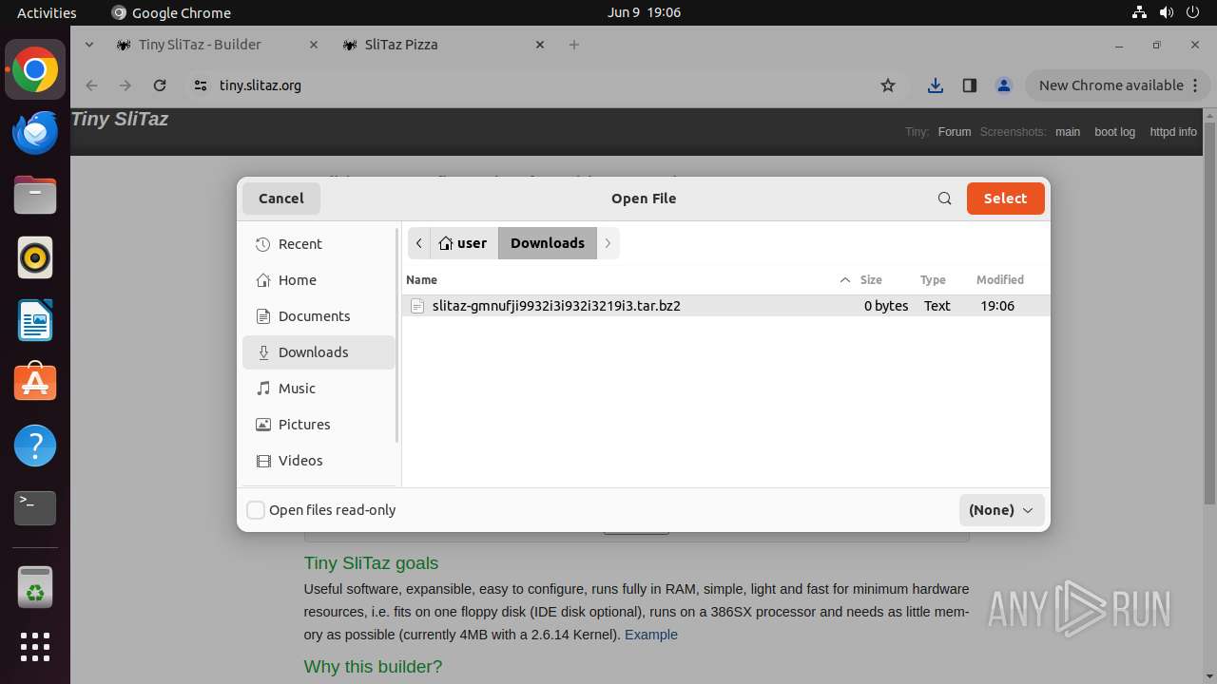Viewport: 1217px width, 684px height.
Task: Select Documents in the sidebar
Action: 319,316
